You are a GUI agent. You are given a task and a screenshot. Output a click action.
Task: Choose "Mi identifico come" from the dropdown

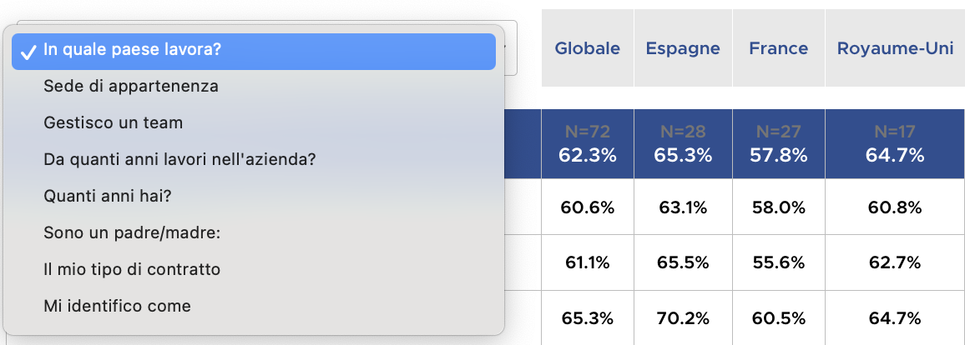click(117, 307)
